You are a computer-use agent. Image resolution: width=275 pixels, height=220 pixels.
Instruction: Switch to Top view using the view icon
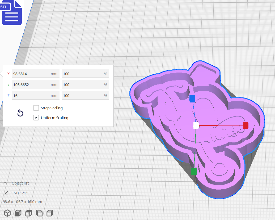coord(28,213)
